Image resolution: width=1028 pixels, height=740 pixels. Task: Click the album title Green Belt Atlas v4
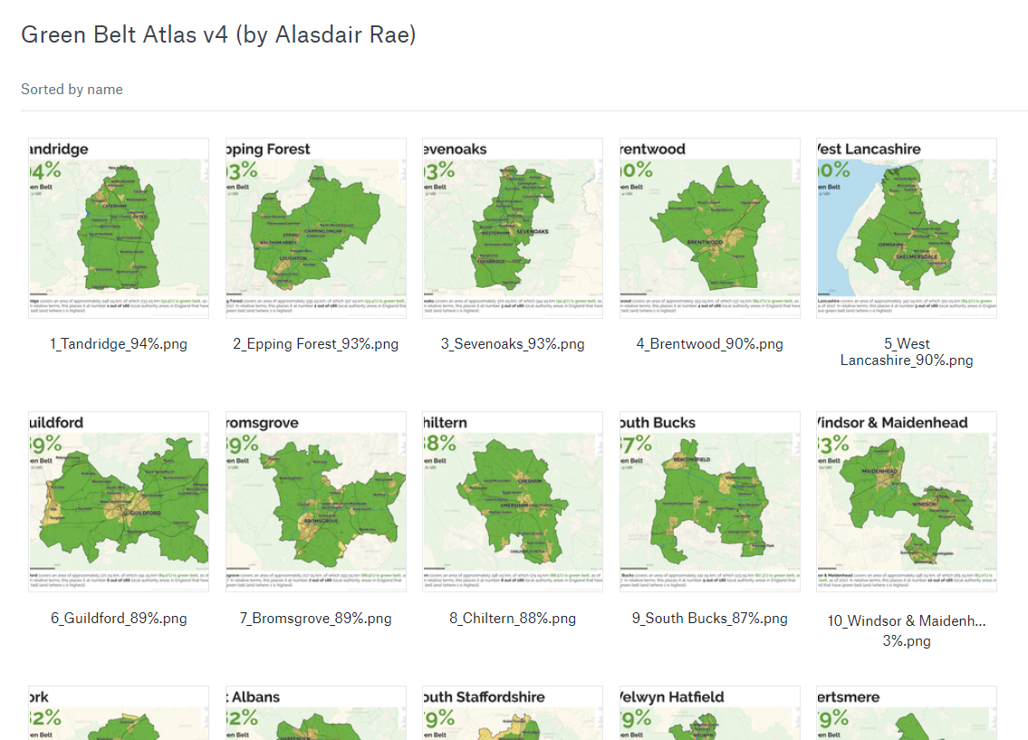tap(217, 34)
